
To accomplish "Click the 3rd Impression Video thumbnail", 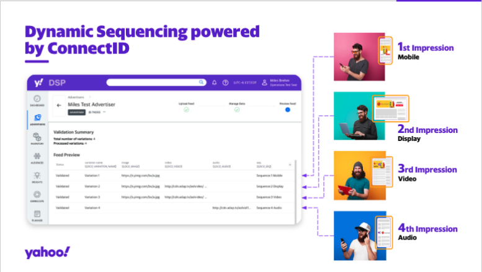I will pyautogui.click(x=360, y=175).
